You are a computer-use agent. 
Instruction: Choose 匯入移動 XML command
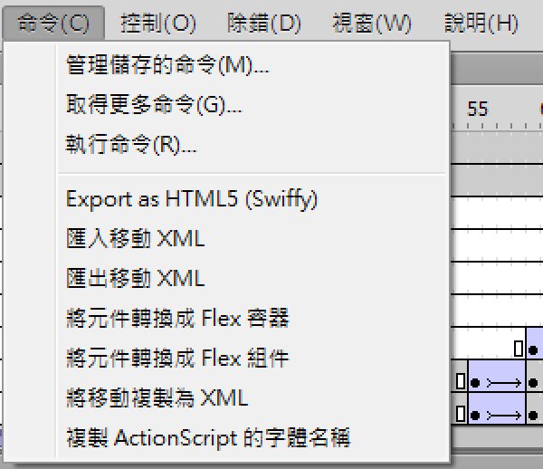(251, 239)
